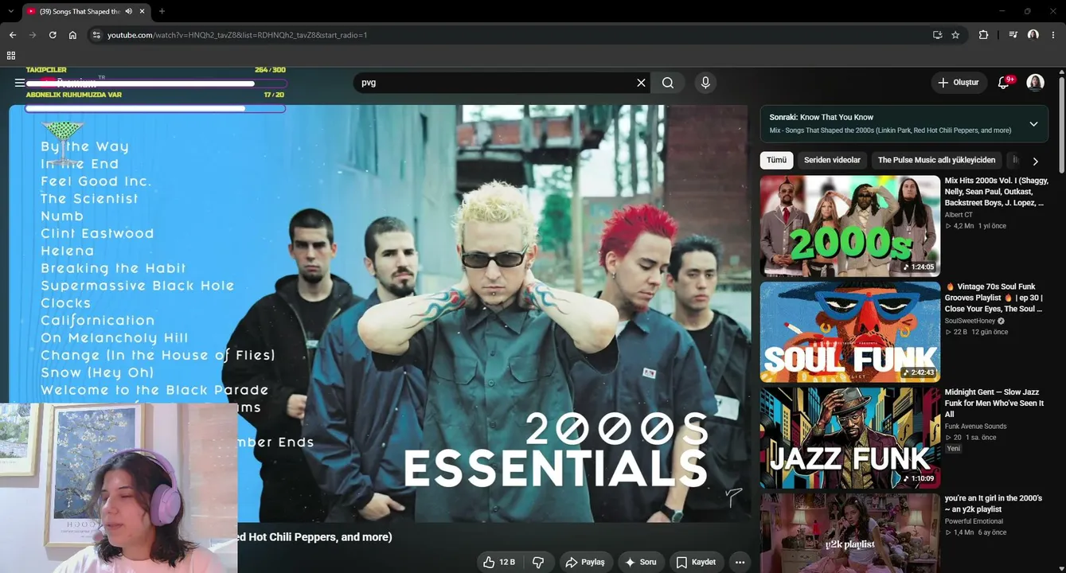Open the Soul Funk video thumbnail

849,332
